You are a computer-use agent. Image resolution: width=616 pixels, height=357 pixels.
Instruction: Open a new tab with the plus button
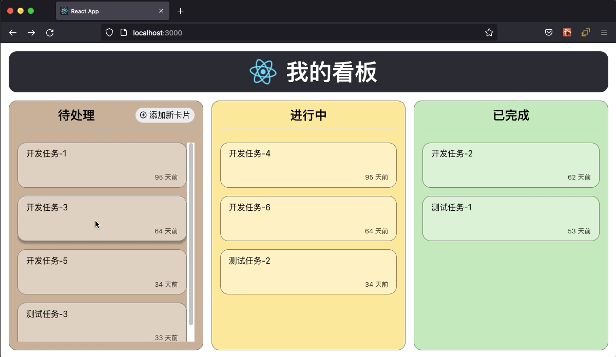(x=180, y=11)
